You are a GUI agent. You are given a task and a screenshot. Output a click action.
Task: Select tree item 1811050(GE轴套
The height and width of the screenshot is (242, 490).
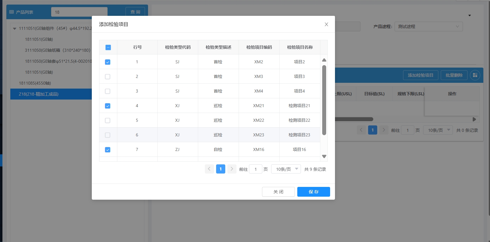(x=58, y=61)
